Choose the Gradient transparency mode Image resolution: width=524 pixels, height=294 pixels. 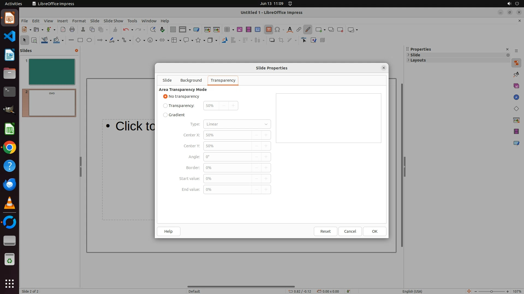click(x=165, y=115)
